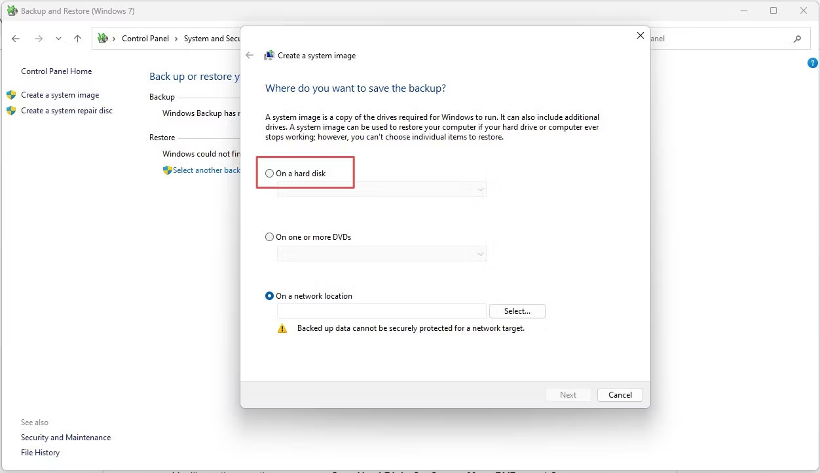
Task: Click the shield icon beside Create a system repair disc
Action: point(11,111)
